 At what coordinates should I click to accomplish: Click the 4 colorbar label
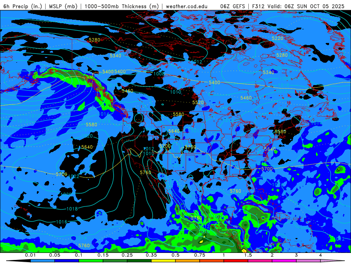321,255
